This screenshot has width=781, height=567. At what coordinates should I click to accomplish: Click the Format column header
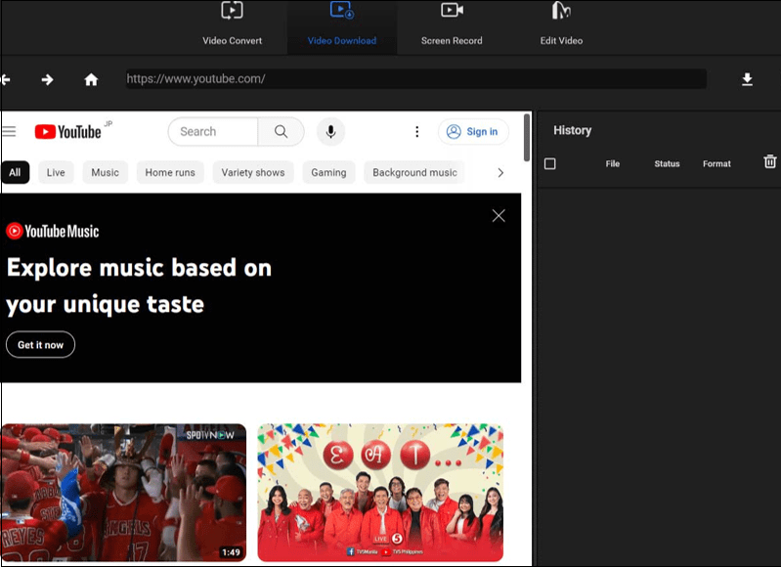point(716,164)
